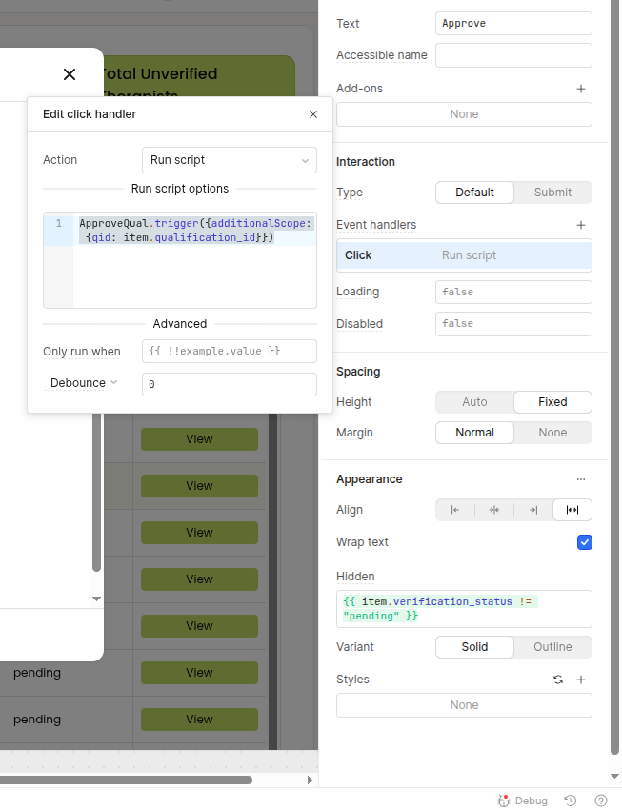Open Appearance more options menu
Viewport: 622px width, 812px height.
(x=580, y=479)
